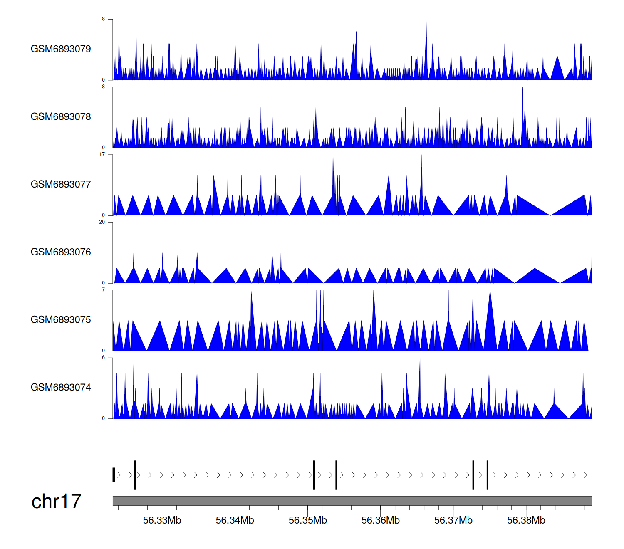
Task: Click the 56.37Mb coordinate label
Action: (x=453, y=520)
